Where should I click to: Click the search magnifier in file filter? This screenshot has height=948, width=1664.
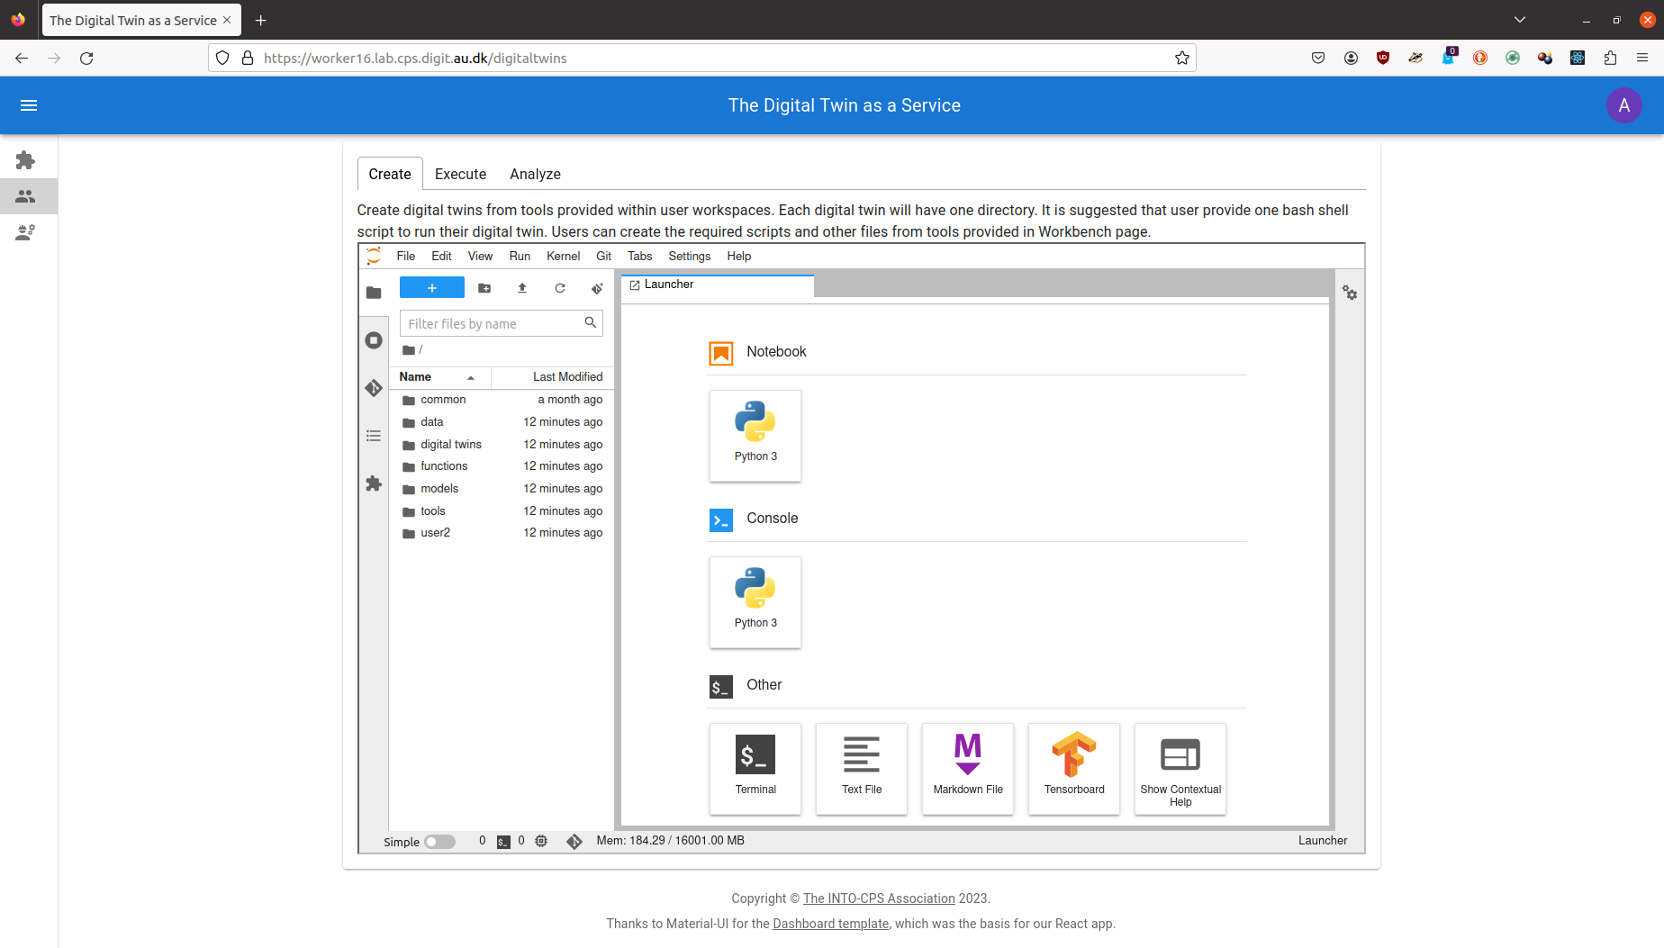591,322
